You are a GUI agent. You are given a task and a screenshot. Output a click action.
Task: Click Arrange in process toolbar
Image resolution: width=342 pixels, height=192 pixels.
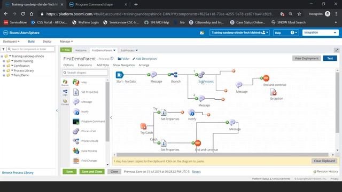[144, 65]
